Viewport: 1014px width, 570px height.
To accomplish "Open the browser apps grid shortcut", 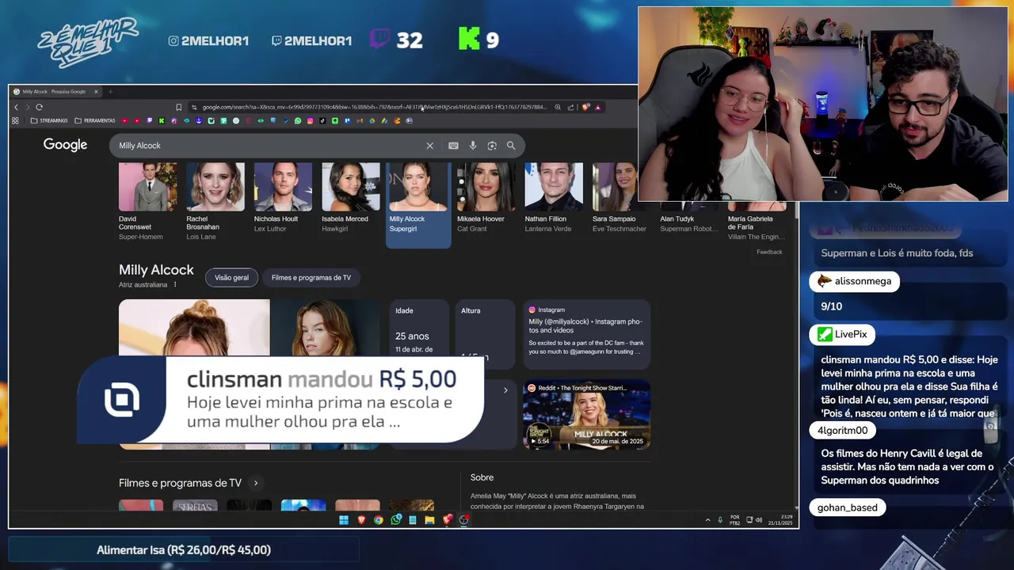I will (x=15, y=121).
